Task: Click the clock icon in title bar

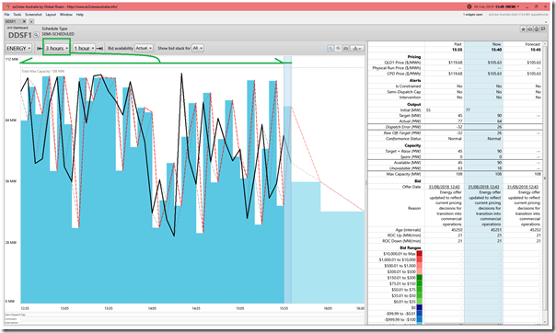Action: coord(469,6)
